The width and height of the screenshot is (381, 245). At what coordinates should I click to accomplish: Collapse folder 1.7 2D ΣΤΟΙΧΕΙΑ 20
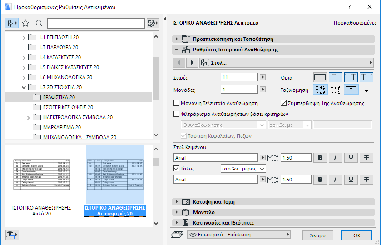tap(24, 87)
